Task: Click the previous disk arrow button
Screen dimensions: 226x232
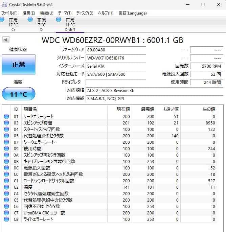Action: 6,40
